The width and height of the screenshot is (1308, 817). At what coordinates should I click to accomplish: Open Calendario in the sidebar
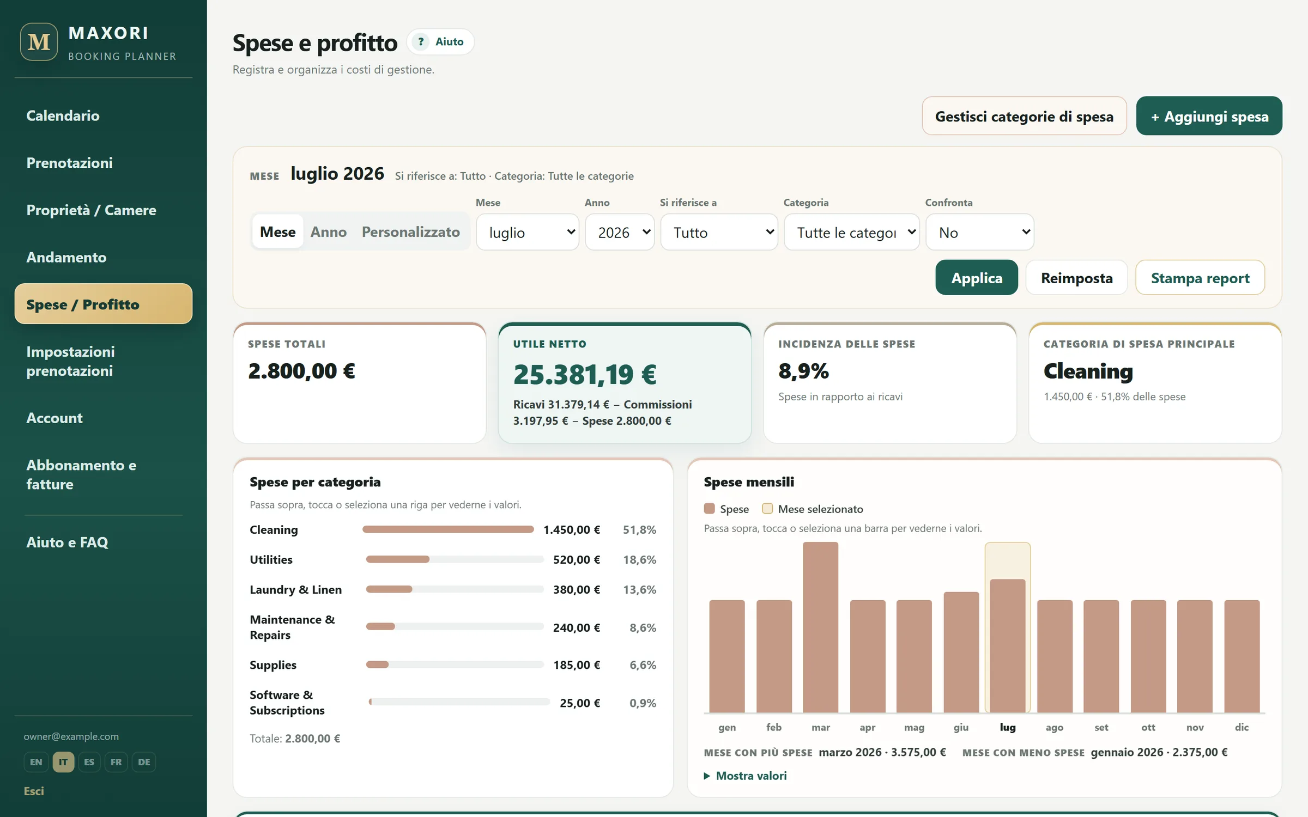click(63, 116)
